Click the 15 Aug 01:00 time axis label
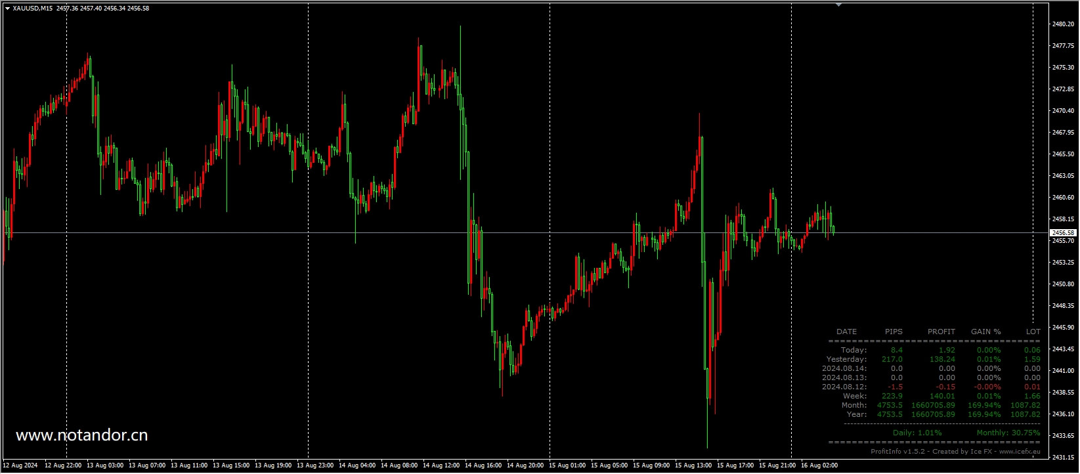 point(567,465)
